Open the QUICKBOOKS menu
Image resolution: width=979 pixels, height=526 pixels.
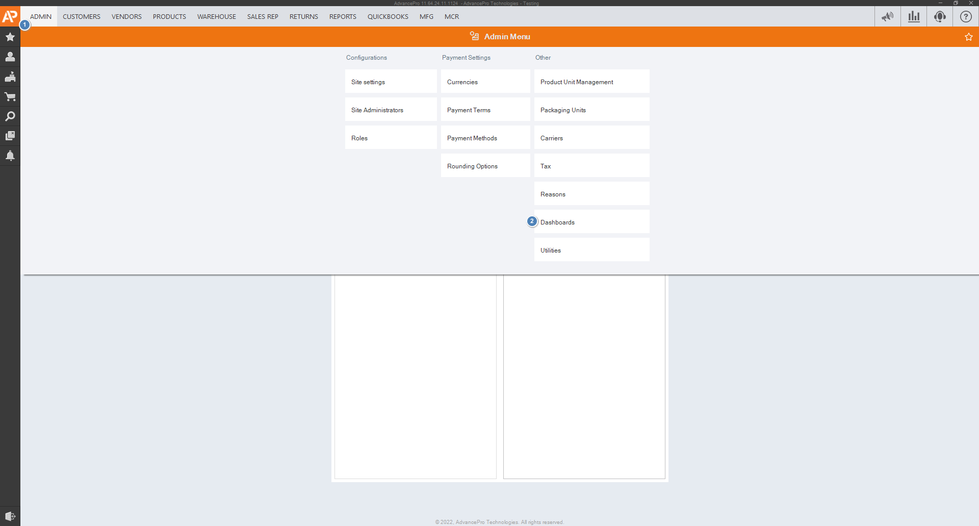tap(388, 16)
